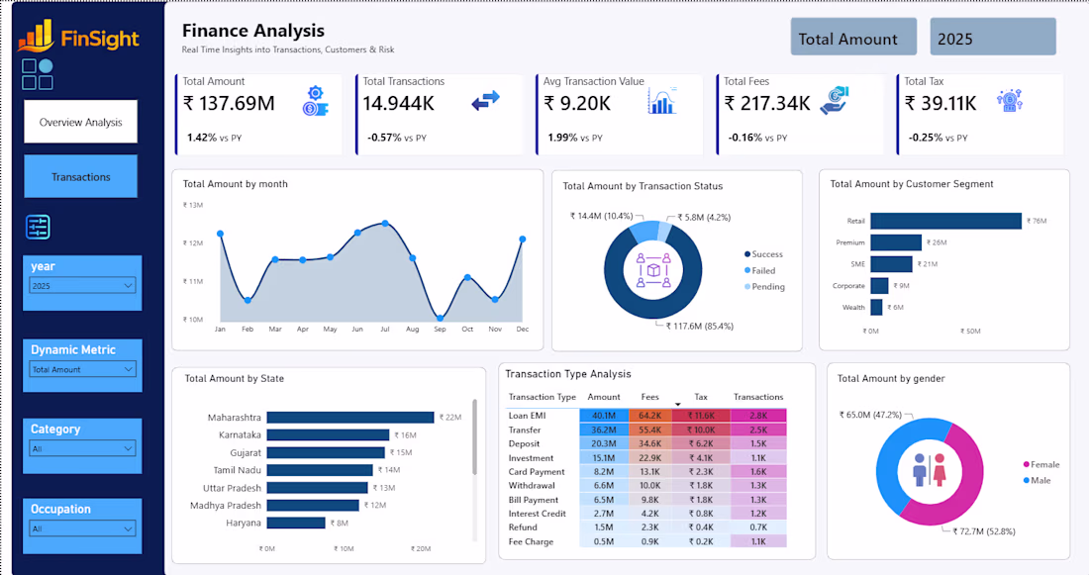Toggle the Pending legend item
This screenshot has height=575, width=1089.
(764, 287)
